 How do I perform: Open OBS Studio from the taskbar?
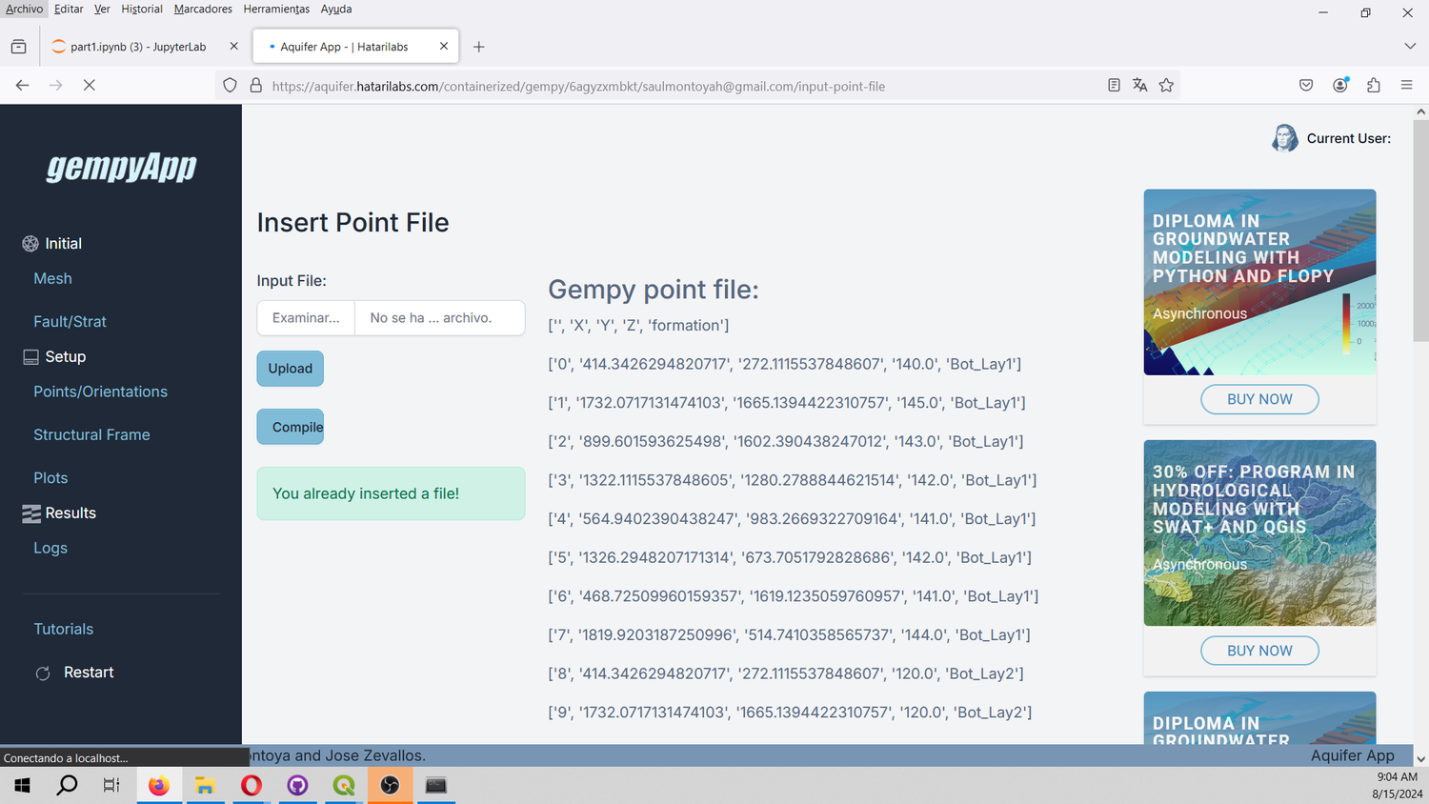(390, 785)
